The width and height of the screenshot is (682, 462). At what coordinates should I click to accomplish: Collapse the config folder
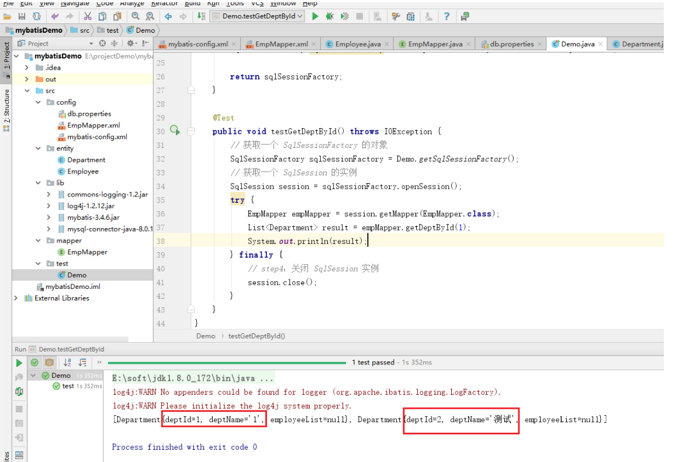[x=38, y=102]
